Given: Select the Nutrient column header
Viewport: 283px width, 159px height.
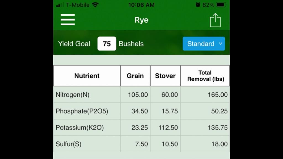Looking at the screenshot, I should pyautogui.click(x=87, y=76).
